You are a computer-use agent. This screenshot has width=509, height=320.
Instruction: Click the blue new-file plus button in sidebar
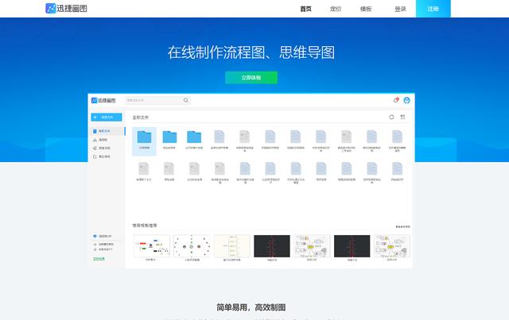107,117
